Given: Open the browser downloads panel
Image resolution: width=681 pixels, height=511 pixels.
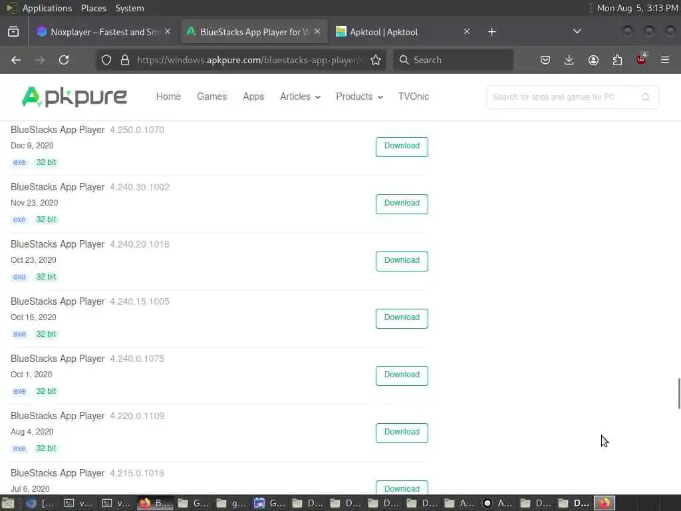Looking at the screenshot, I should 569,60.
